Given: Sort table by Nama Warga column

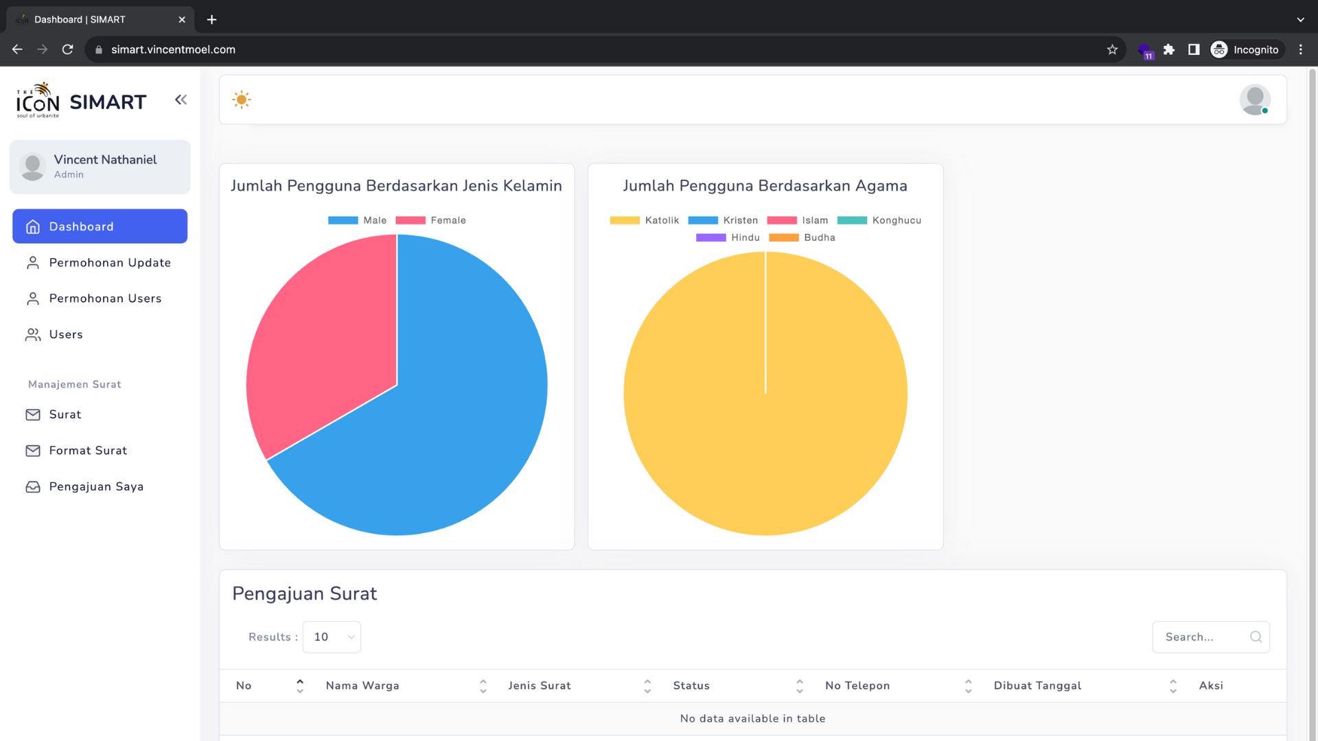Looking at the screenshot, I should click(x=362, y=685).
